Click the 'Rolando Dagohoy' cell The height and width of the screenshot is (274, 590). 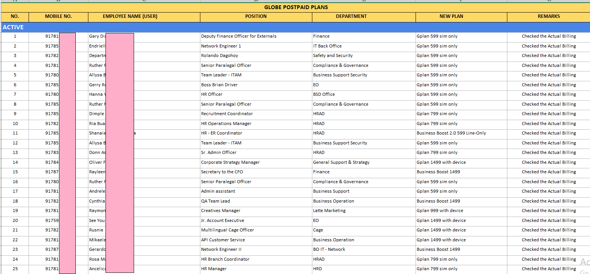click(x=256, y=56)
